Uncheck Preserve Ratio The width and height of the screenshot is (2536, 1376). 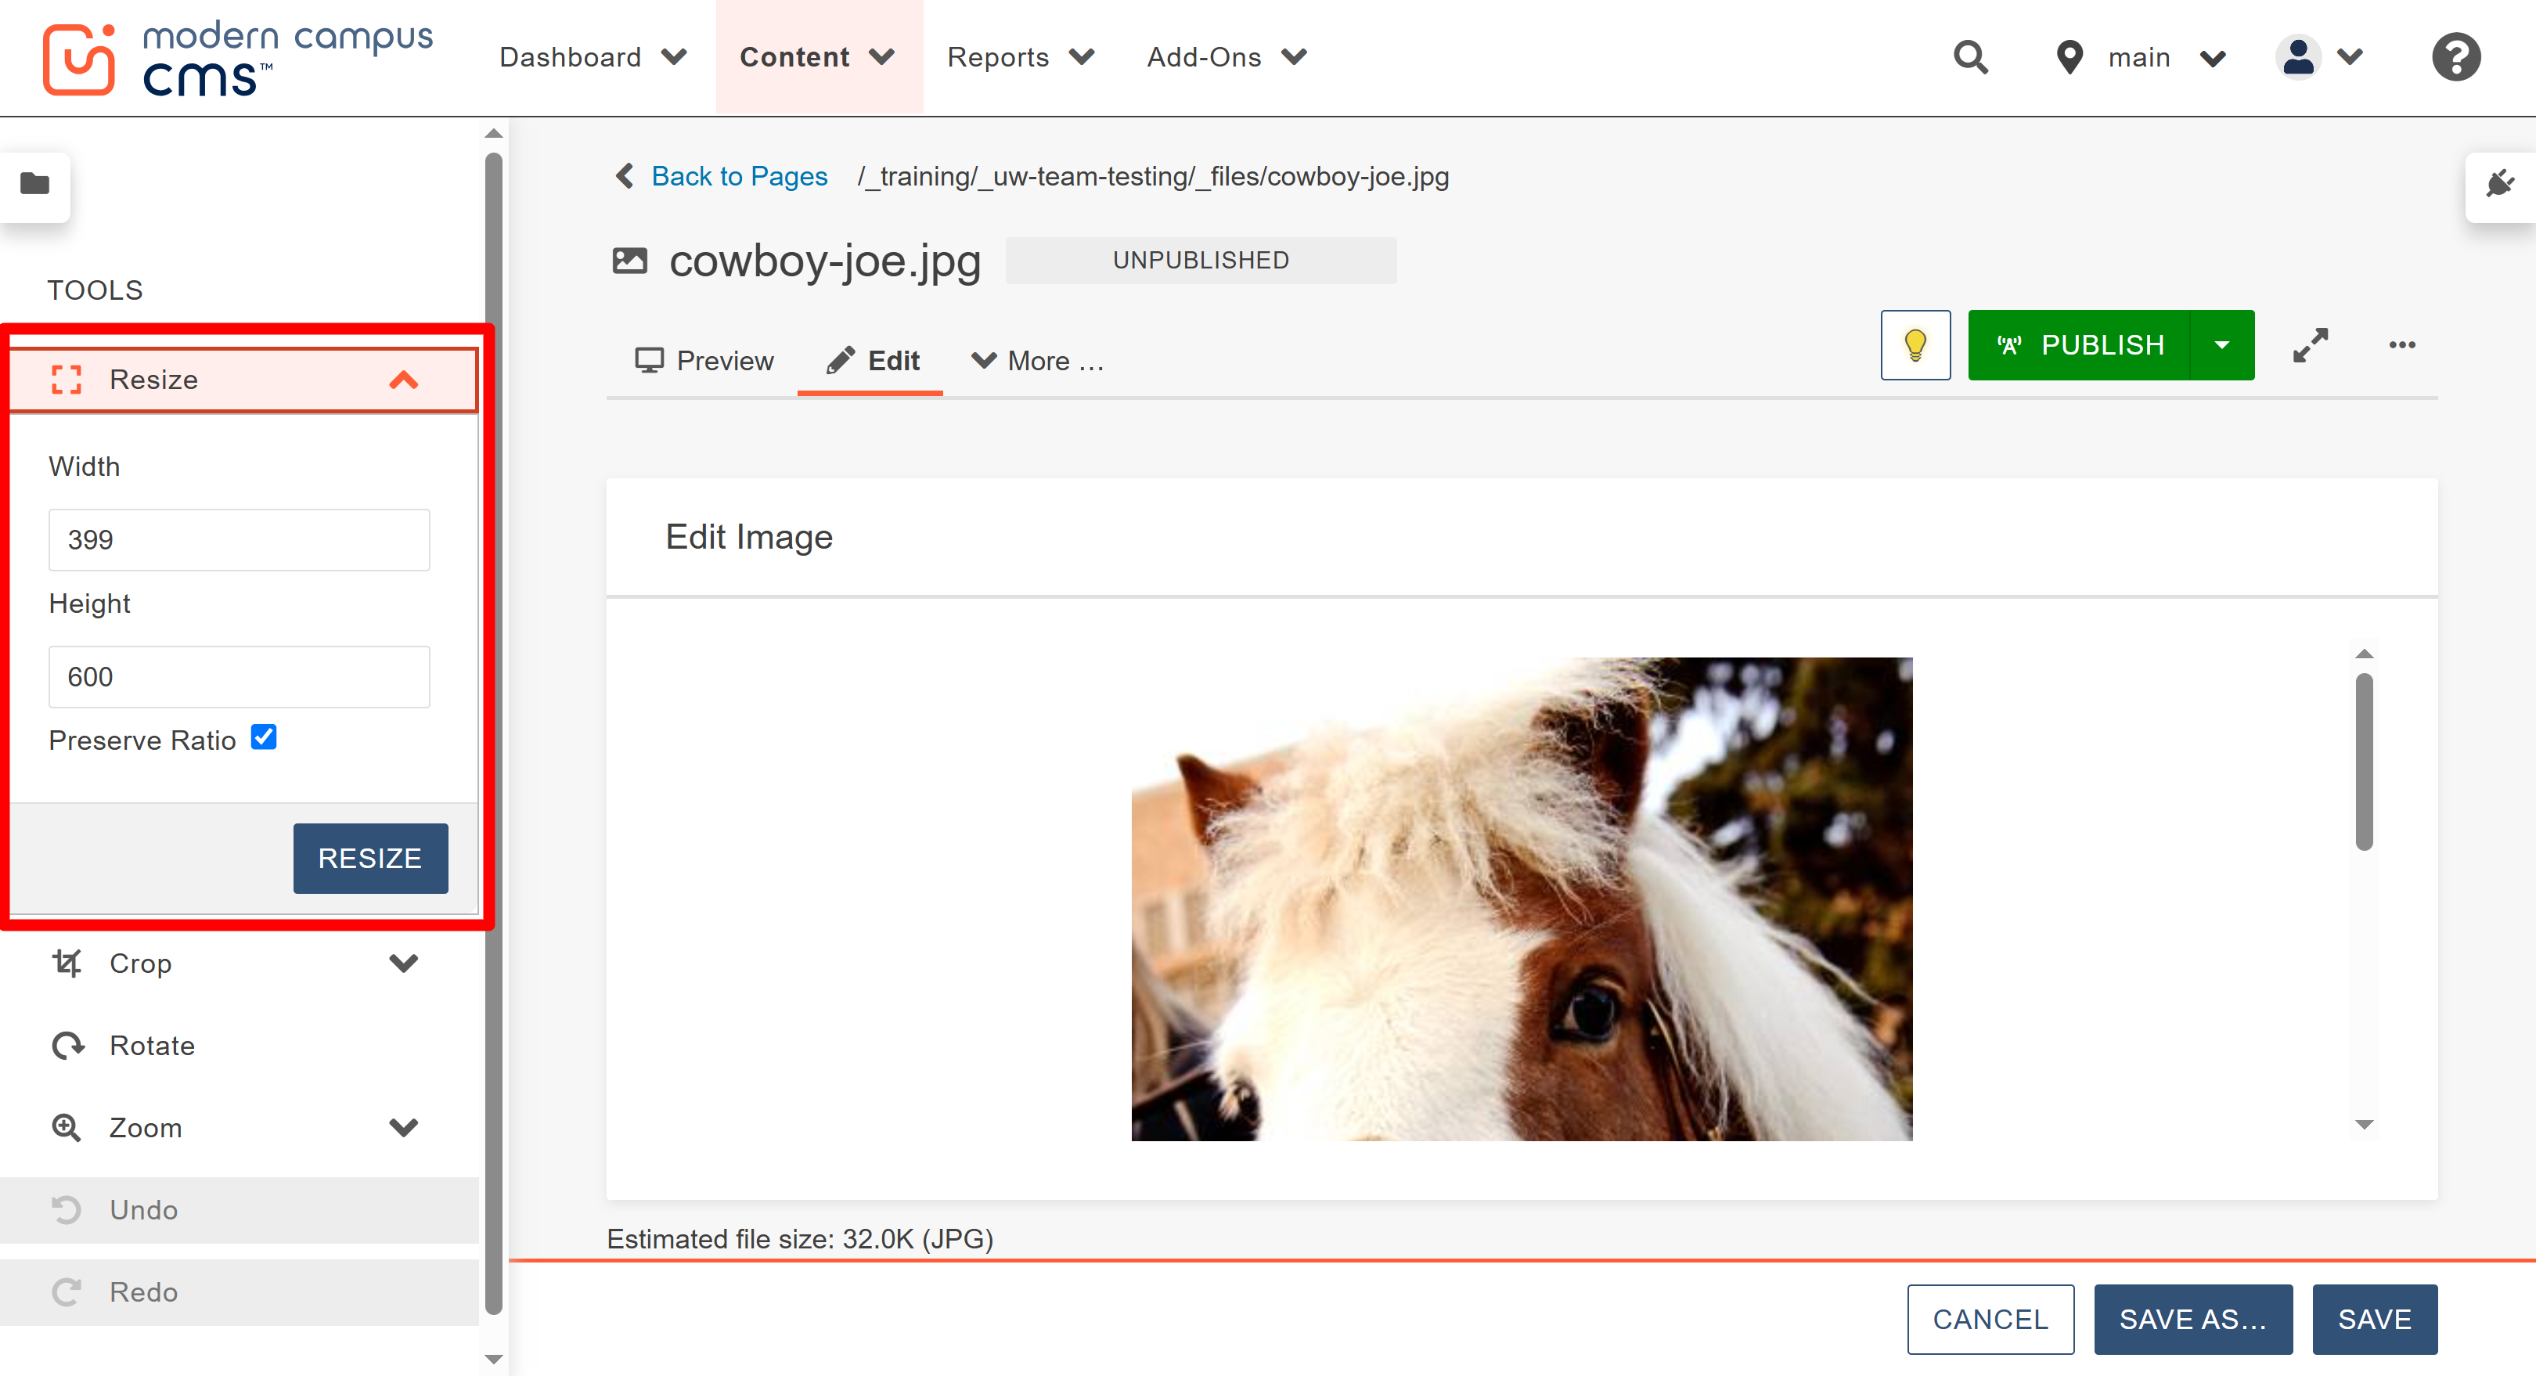tap(264, 737)
